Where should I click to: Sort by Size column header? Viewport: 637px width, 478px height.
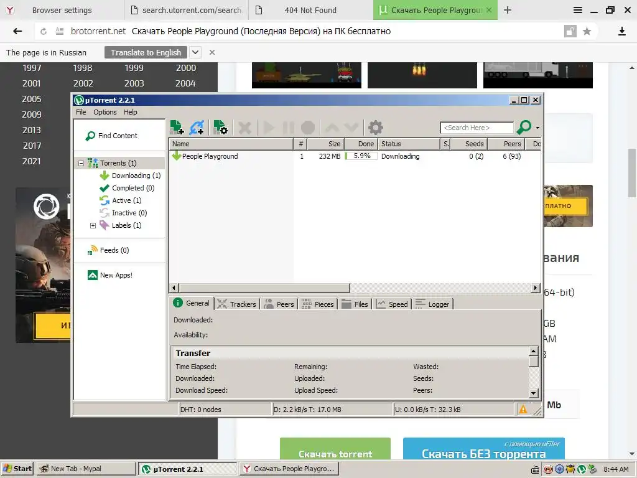(x=326, y=144)
